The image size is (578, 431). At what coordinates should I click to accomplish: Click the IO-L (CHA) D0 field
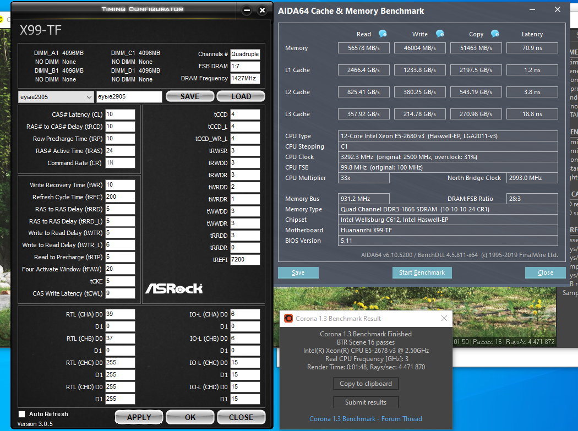(245, 314)
